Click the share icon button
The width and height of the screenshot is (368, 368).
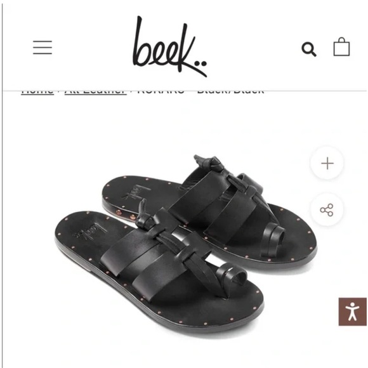coord(327,210)
